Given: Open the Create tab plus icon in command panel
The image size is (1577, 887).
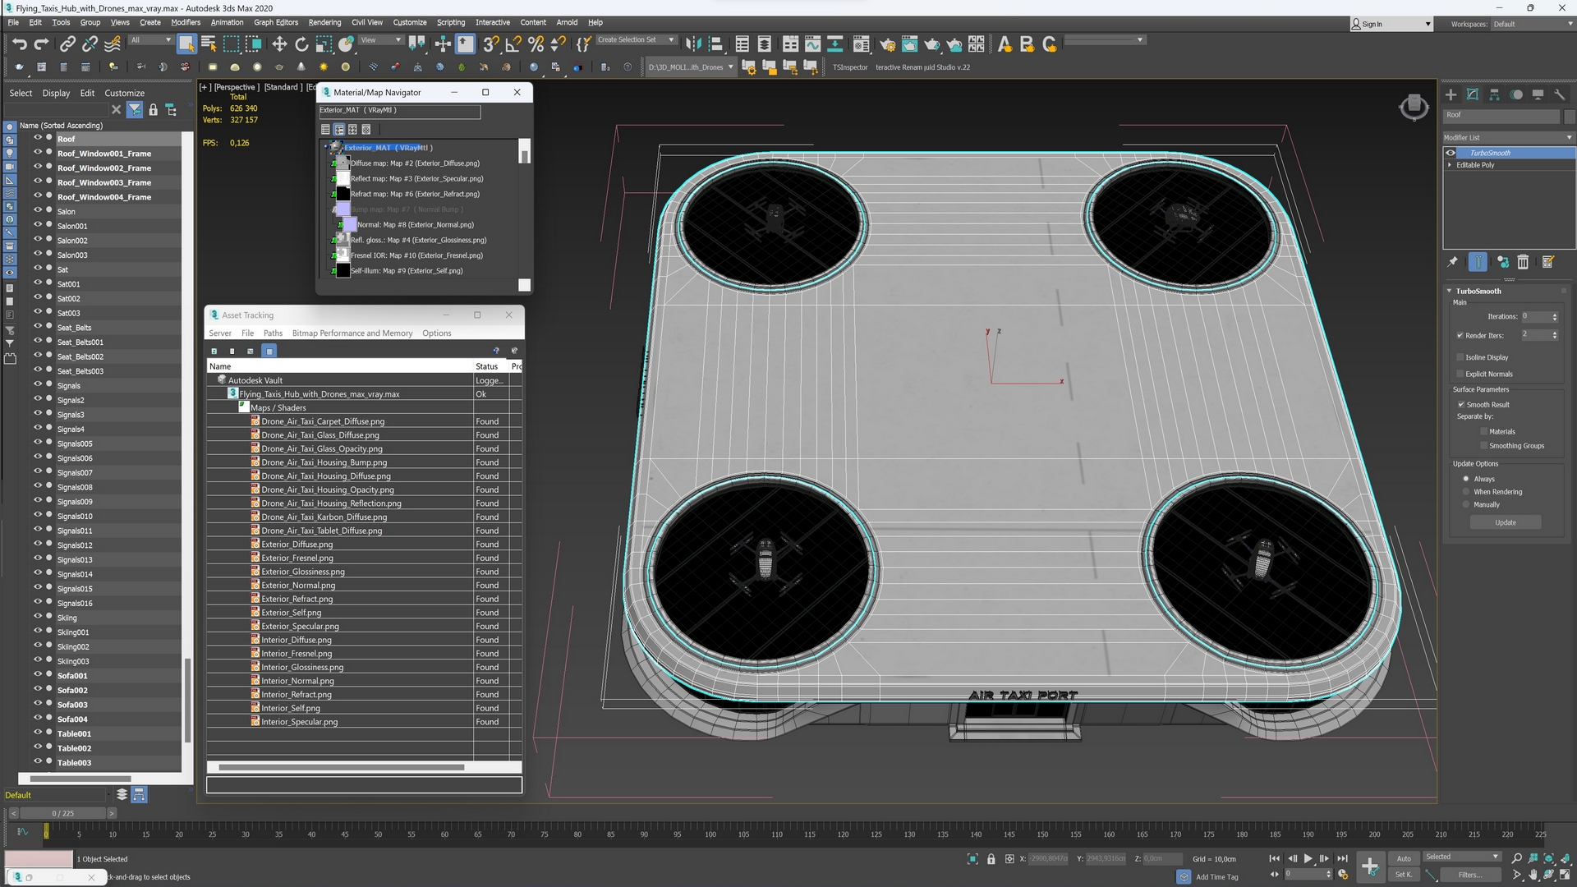Looking at the screenshot, I should pyautogui.click(x=1451, y=94).
